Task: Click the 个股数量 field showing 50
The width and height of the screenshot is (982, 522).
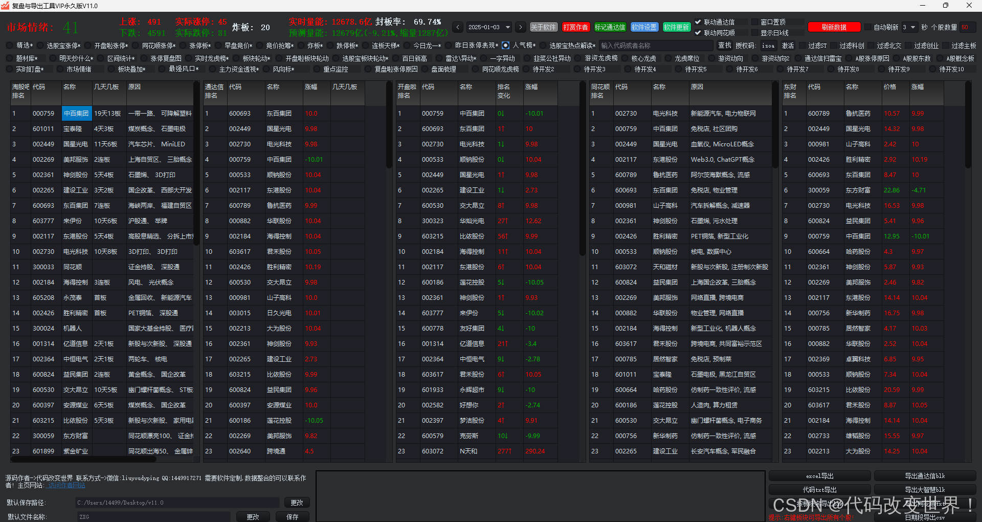Action: pyautogui.click(x=967, y=27)
